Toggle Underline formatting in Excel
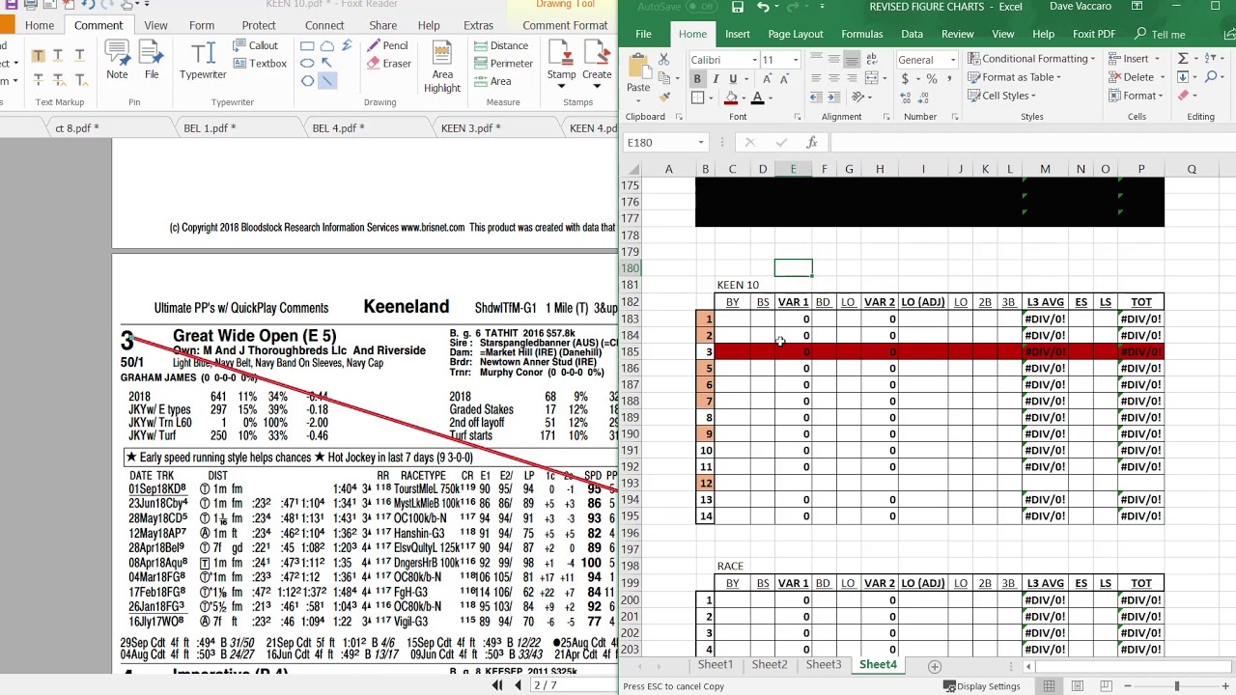Viewport: 1236px width, 695px height. click(x=733, y=78)
